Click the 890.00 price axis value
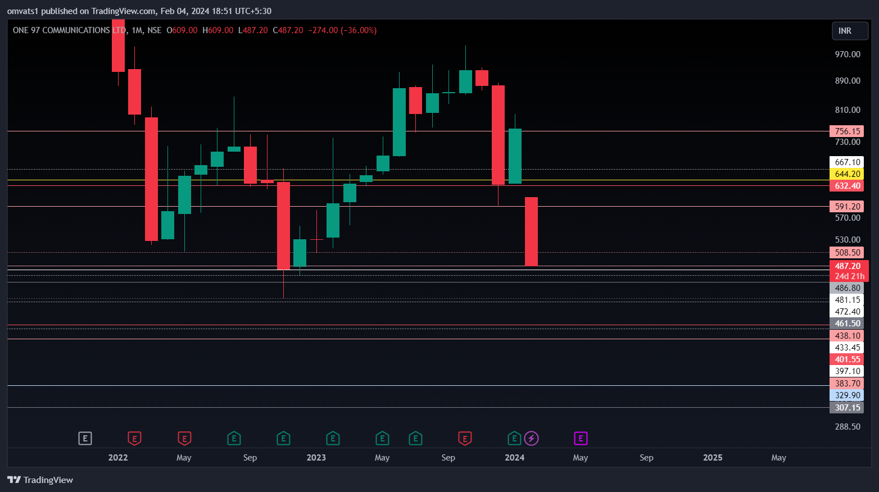This screenshot has height=492, width=879. (x=848, y=81)
